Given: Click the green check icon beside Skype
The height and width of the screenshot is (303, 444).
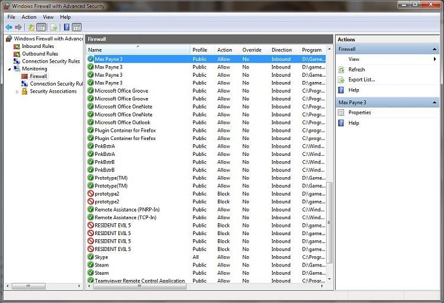Looking at the screenshot, I should click(91, 257).
